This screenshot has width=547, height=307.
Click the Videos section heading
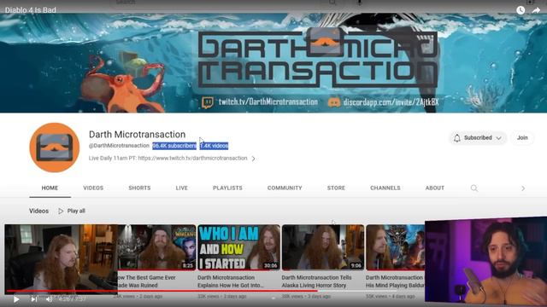click(38, 211)
